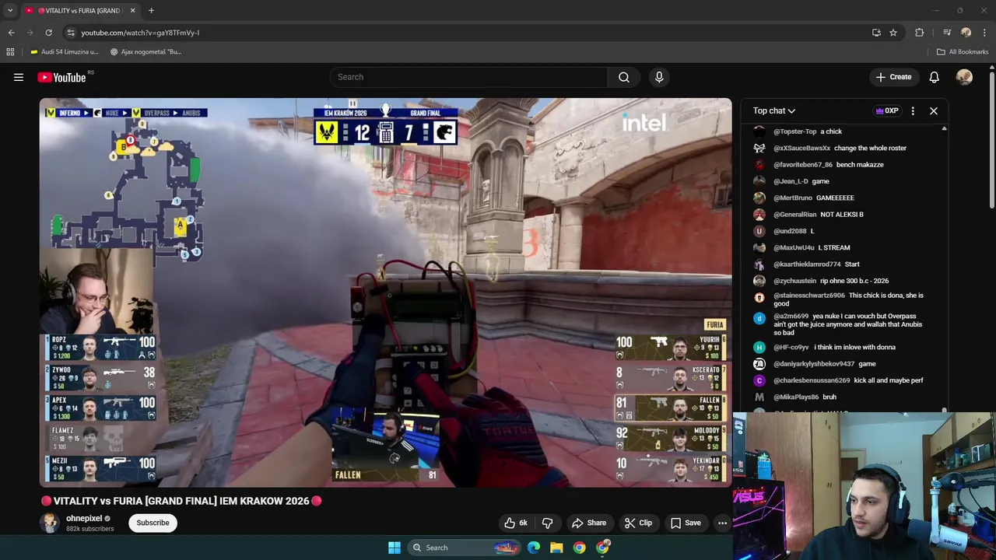Click chat author @stainesschwartz6906
This screenshot has height=560, width=996.
tap(809, 296)
